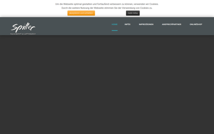The height and width of the screenshot is (134, 214).
Task: Select the HOME menu item
Action: (x=114, y=24)
